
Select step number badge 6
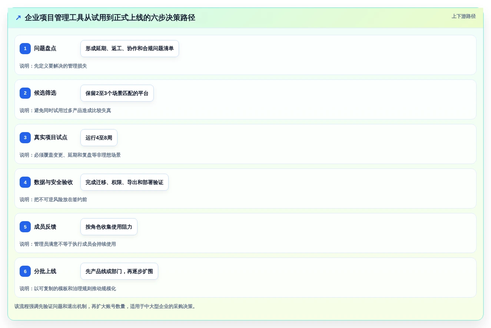[x=25, y=271]
